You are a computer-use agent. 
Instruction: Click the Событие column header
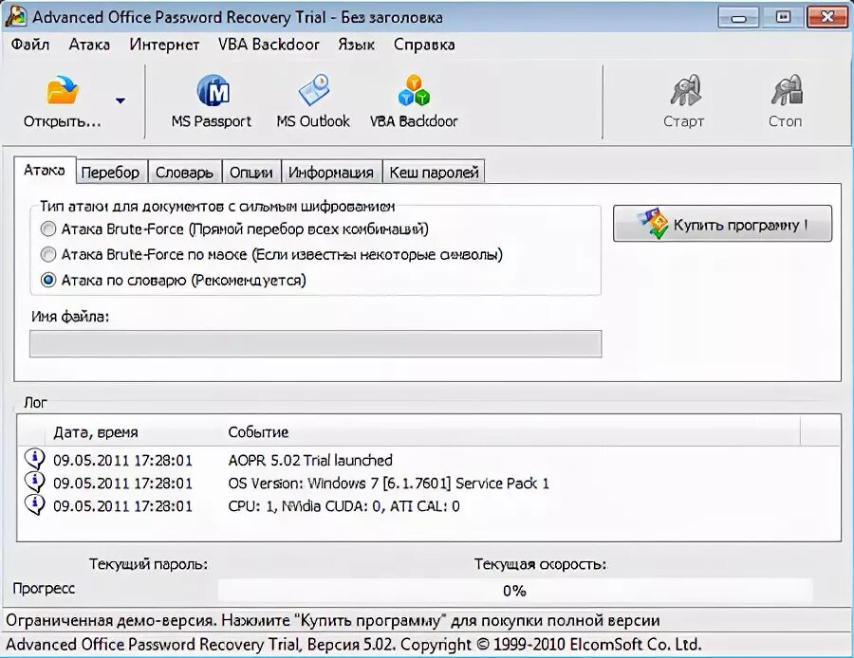point(258,432)
